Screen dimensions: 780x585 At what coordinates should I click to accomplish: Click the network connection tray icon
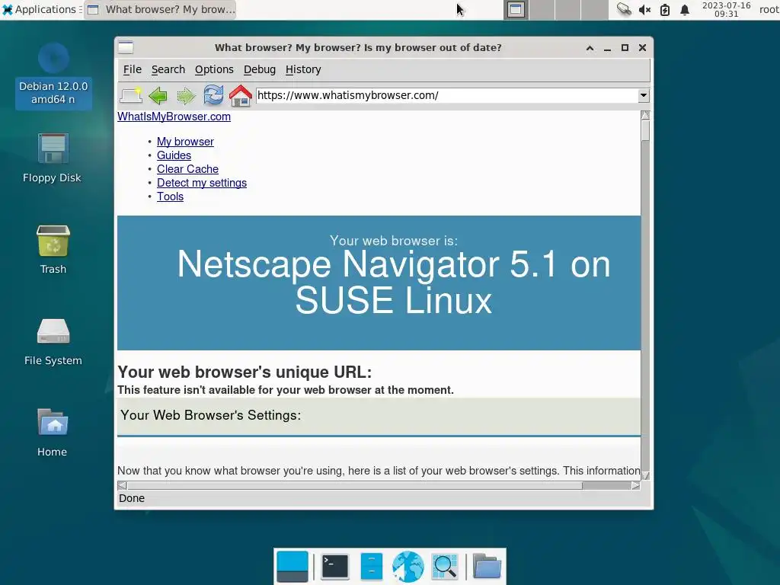point(624,9)
